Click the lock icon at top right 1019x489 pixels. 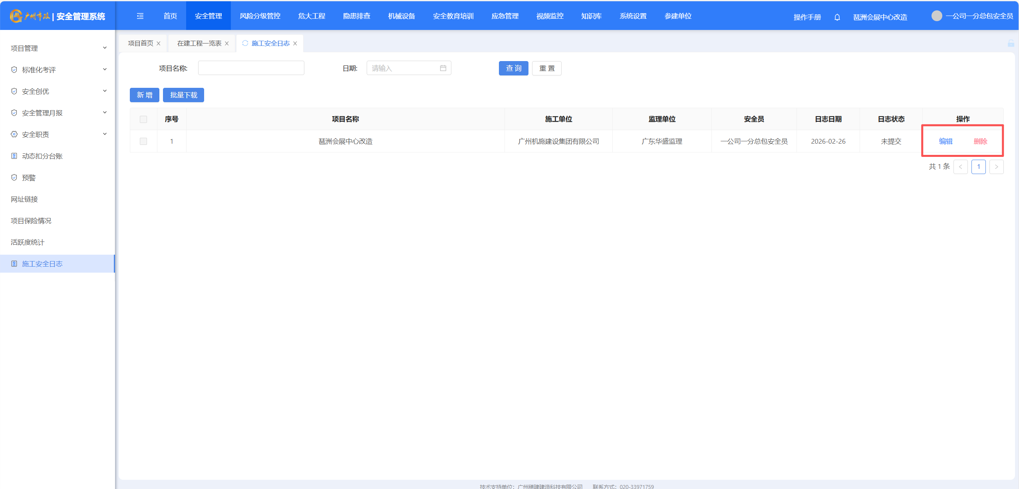(1011, 43)
